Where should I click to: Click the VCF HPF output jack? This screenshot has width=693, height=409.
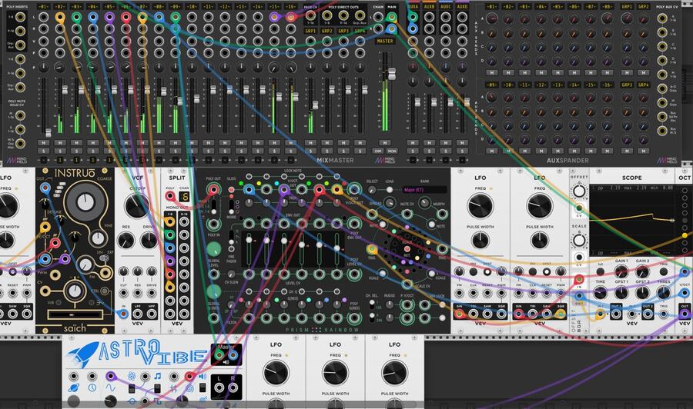click(x=152, y=314)
